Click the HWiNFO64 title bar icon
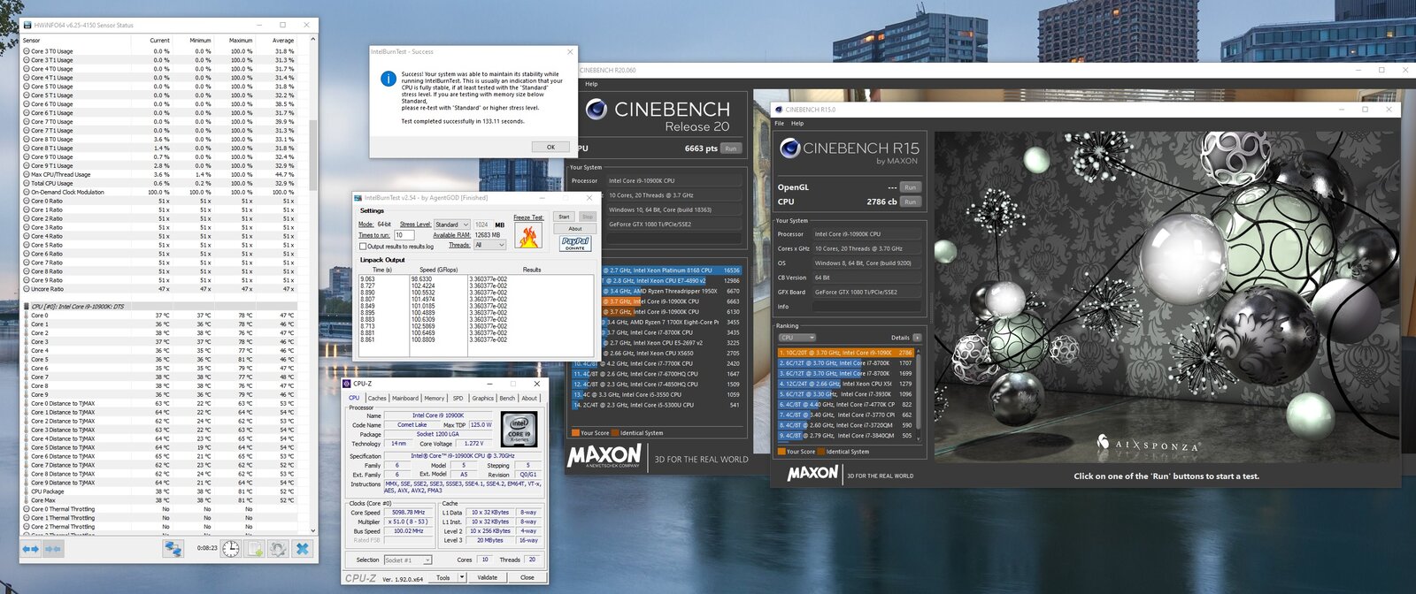 27,26
